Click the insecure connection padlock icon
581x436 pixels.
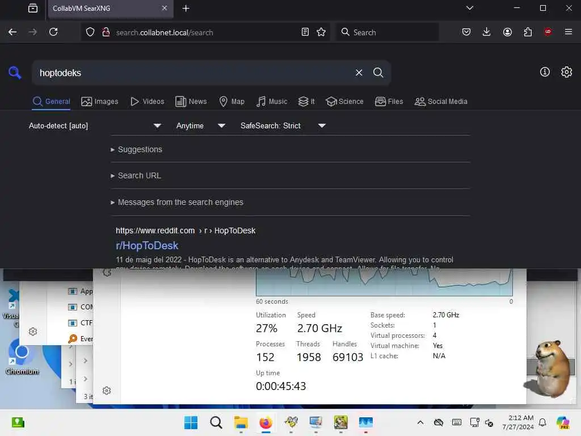106,32
